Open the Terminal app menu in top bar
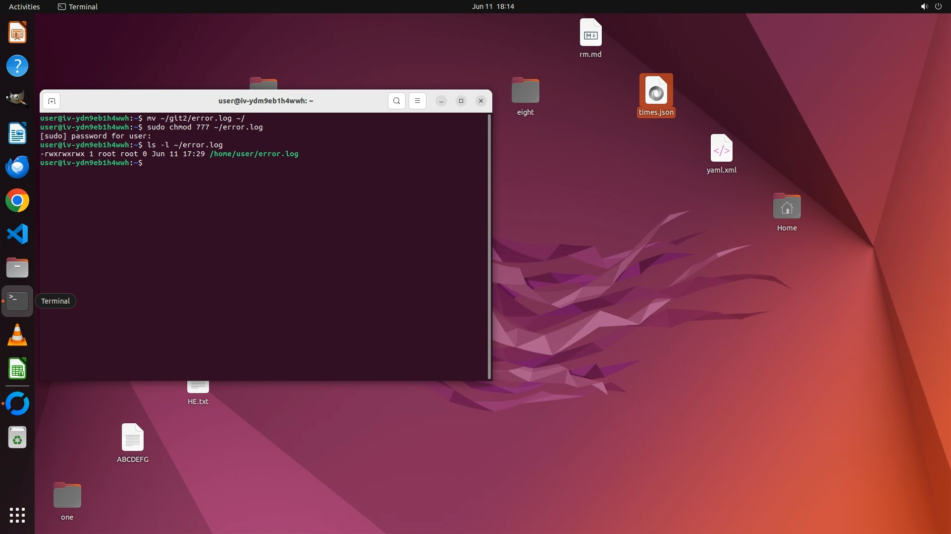The width and height of the screenshot is (951, 534). pyautogui.click(x=78, y=6)
